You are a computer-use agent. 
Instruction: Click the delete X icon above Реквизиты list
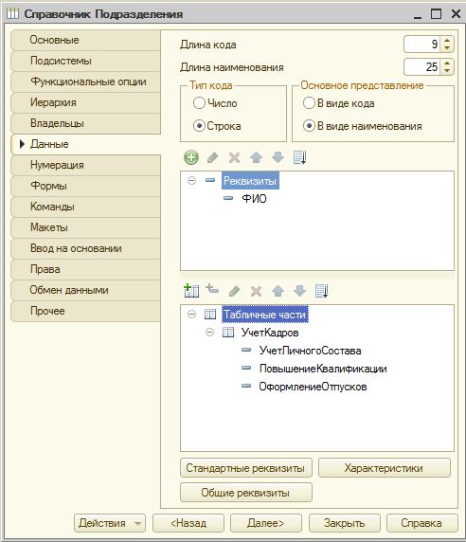coord(234,157)
